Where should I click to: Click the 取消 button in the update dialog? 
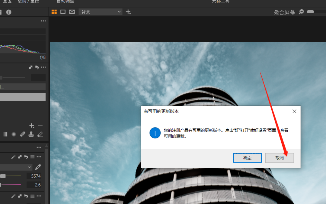point(279,158)
